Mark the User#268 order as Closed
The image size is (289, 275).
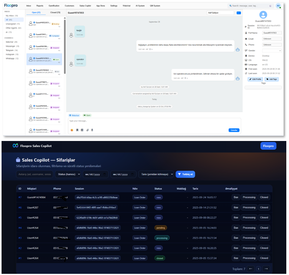click(x=264, y=217)
